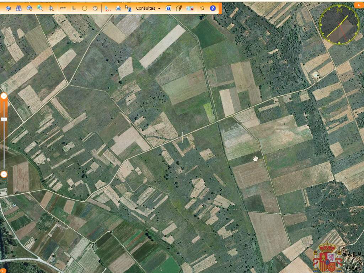Open the Consultas menu

145,8
